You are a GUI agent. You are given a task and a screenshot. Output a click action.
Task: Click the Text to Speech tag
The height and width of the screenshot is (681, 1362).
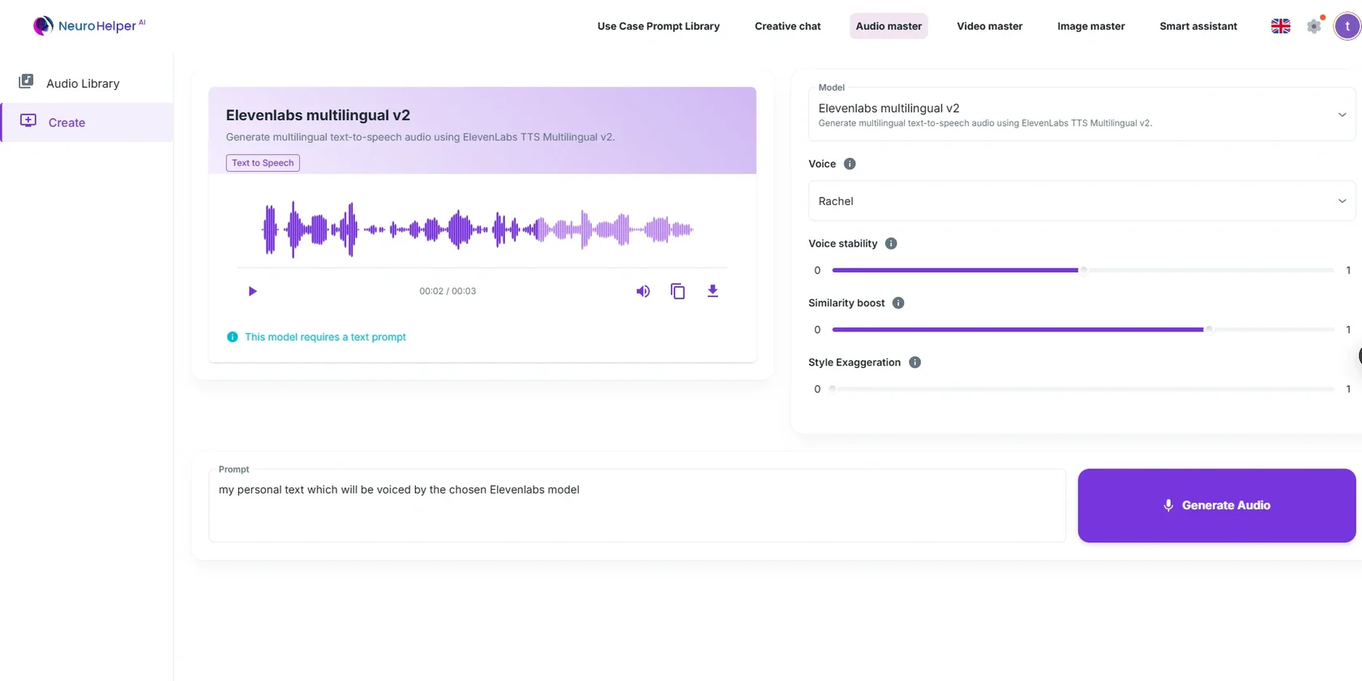point(263,163)
